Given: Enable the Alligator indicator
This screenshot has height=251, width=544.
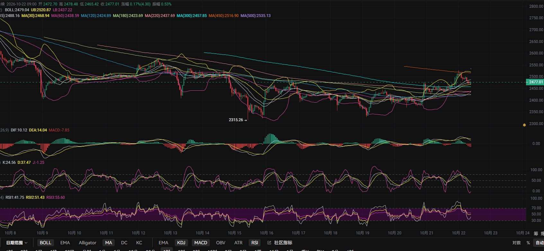Looking at the screenshot, I should 87,243.
